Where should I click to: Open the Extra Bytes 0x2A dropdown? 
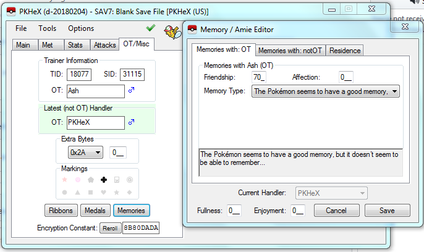[x=85, y=153]
